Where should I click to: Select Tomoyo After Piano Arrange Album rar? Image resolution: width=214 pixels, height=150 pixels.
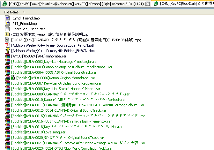[x=78, y=143]
